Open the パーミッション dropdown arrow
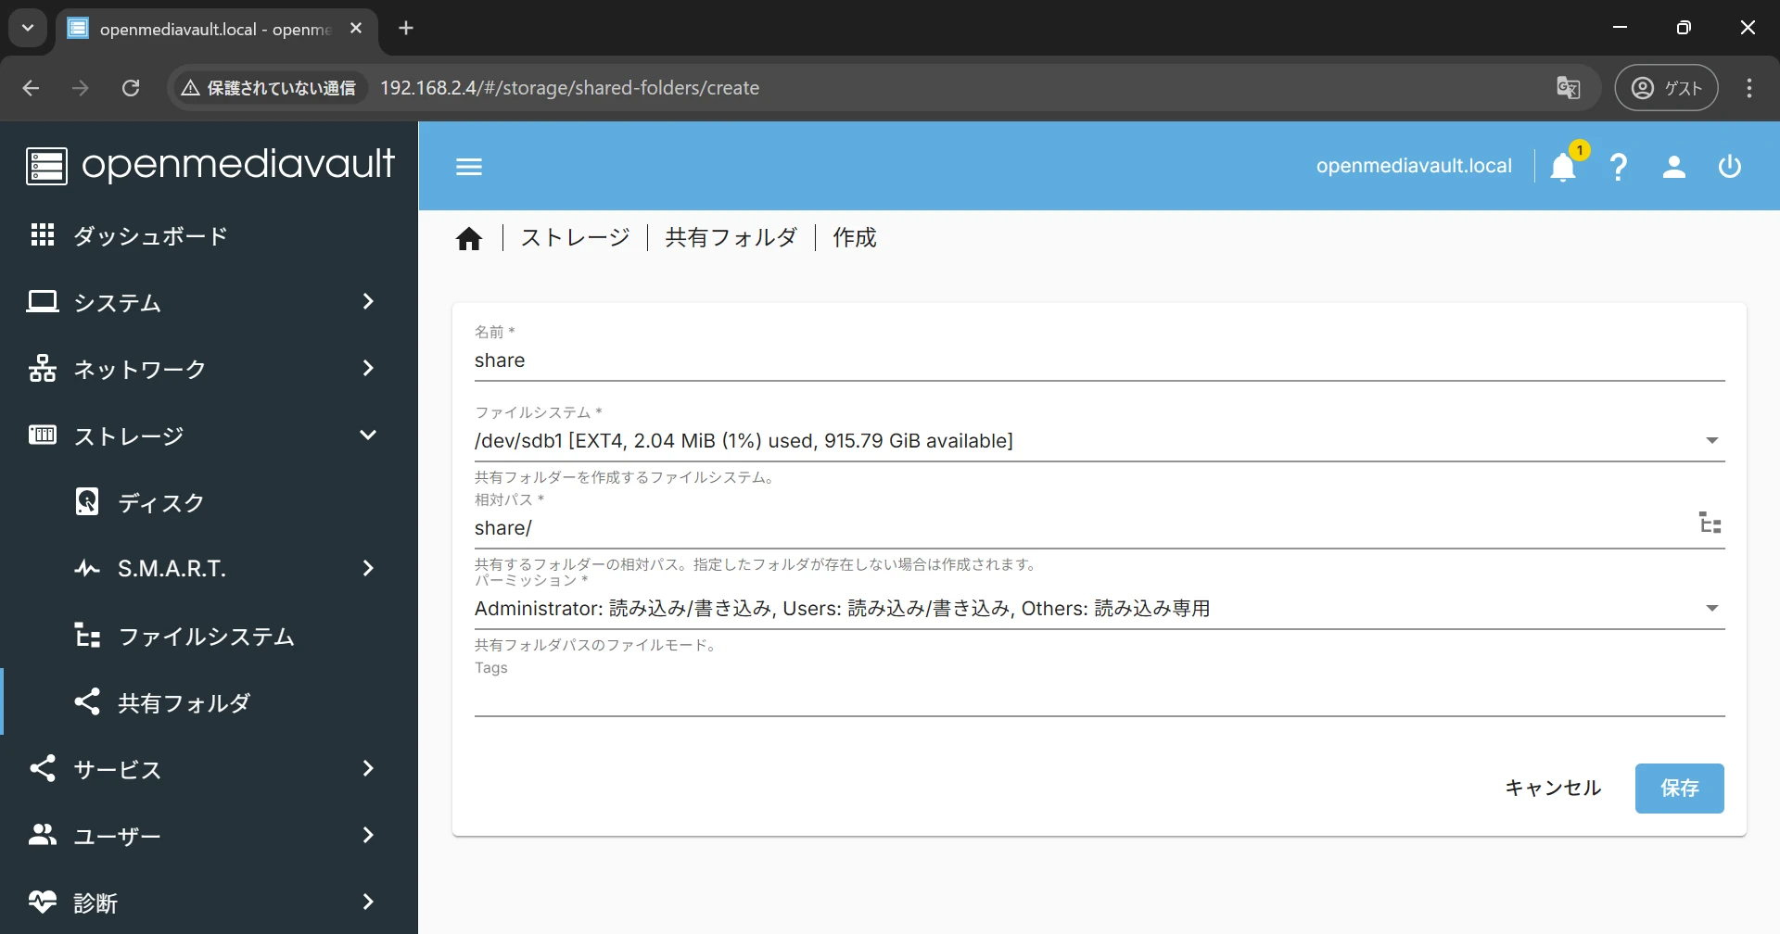 [1712, 609]
